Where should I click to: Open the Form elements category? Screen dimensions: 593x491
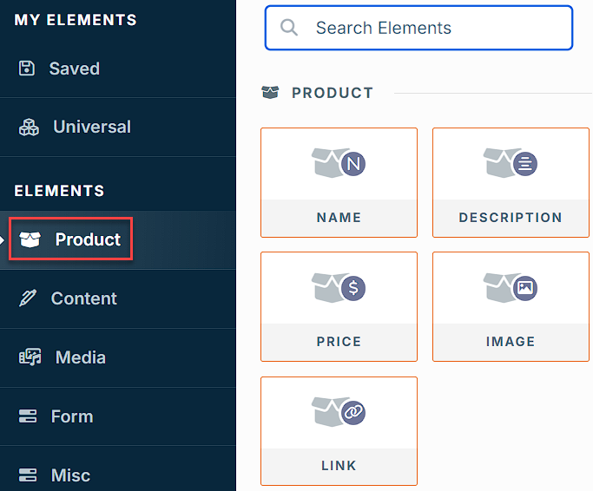point(118,416)
